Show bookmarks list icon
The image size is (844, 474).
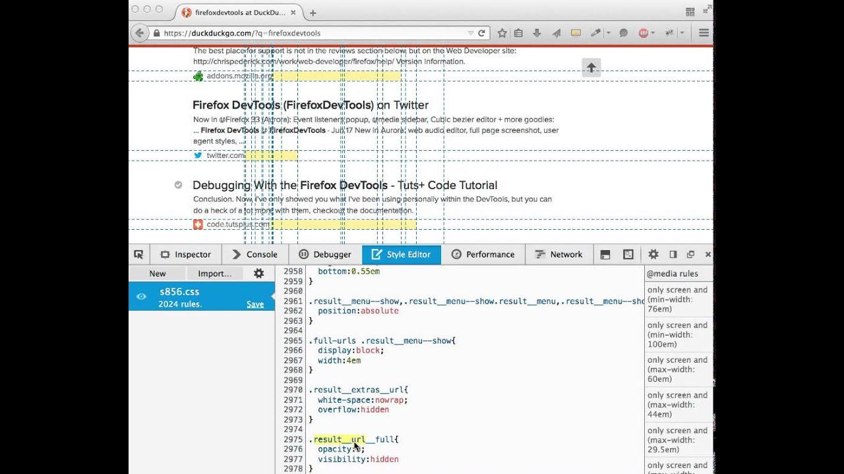pyautogui.click(x=519, y=33)
